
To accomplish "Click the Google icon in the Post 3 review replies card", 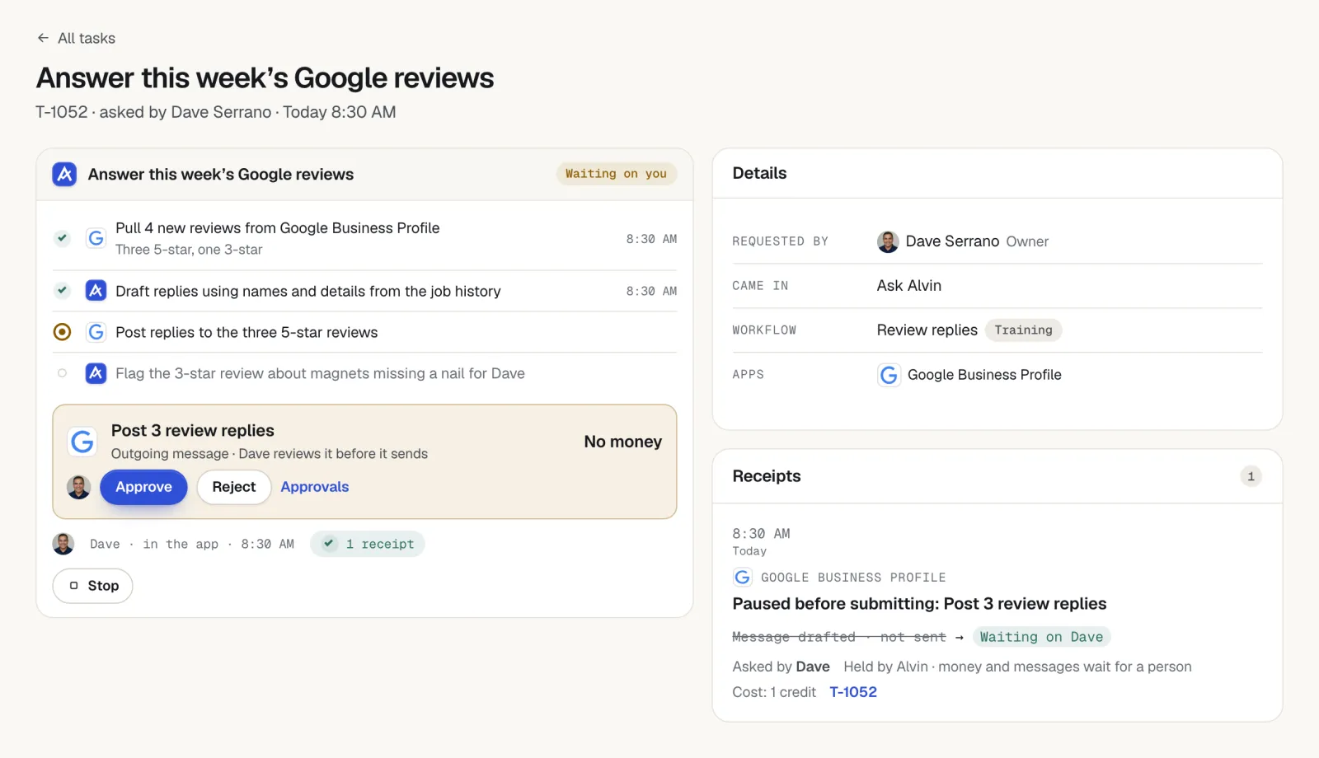I will coord(82,442).
